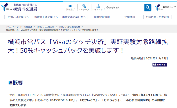The image size is (177, 108).
Task: Open the 企業情報 menu
Action: (x=130, y=17)
